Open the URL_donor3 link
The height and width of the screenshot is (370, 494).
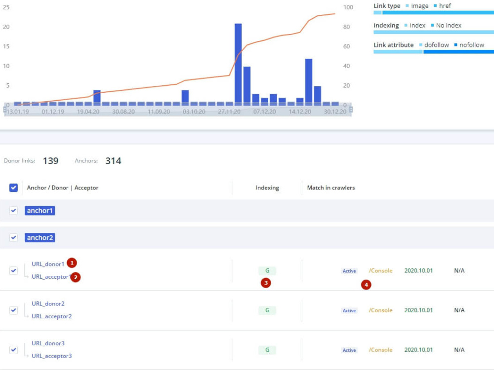48,343
